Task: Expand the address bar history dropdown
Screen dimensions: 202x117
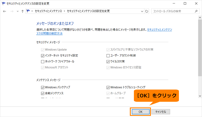Action: pyautogui.click(x=142, y=11)
